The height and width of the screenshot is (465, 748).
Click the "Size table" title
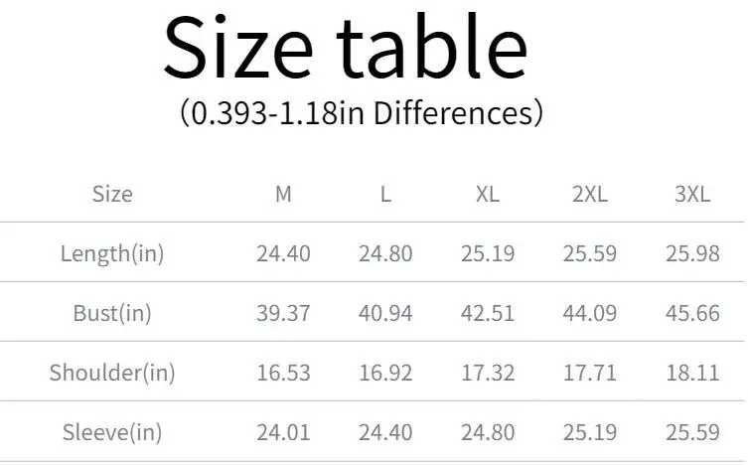345,48
